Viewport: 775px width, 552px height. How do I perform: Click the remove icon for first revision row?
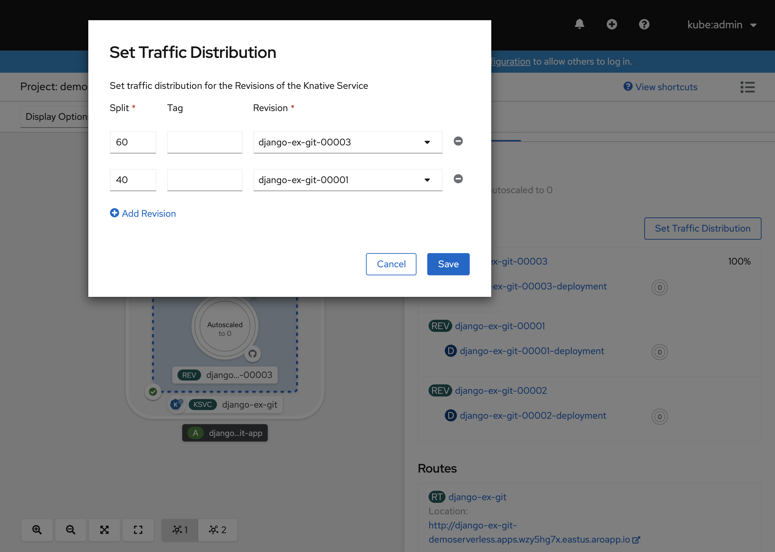(x=458, y=141)
